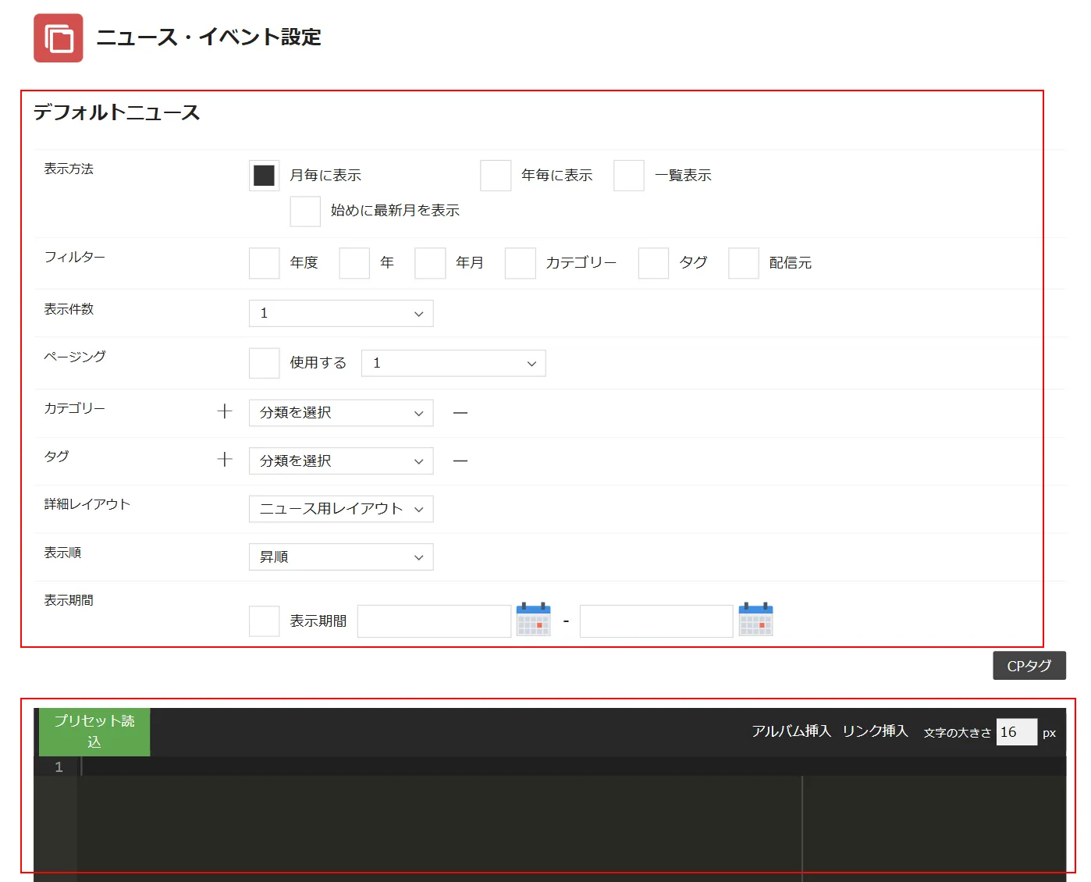
Task: Click the 詳細レイアウト label
Action: pos(87,504)
